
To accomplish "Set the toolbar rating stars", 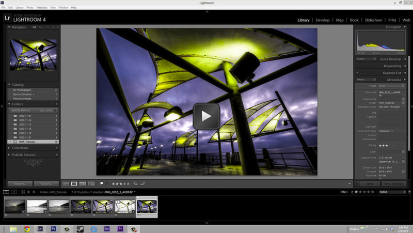I will [121, 184].
